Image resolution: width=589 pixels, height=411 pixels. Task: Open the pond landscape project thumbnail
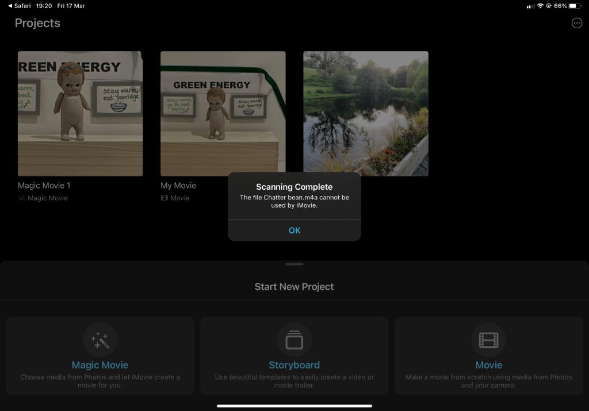click(366, 113)
